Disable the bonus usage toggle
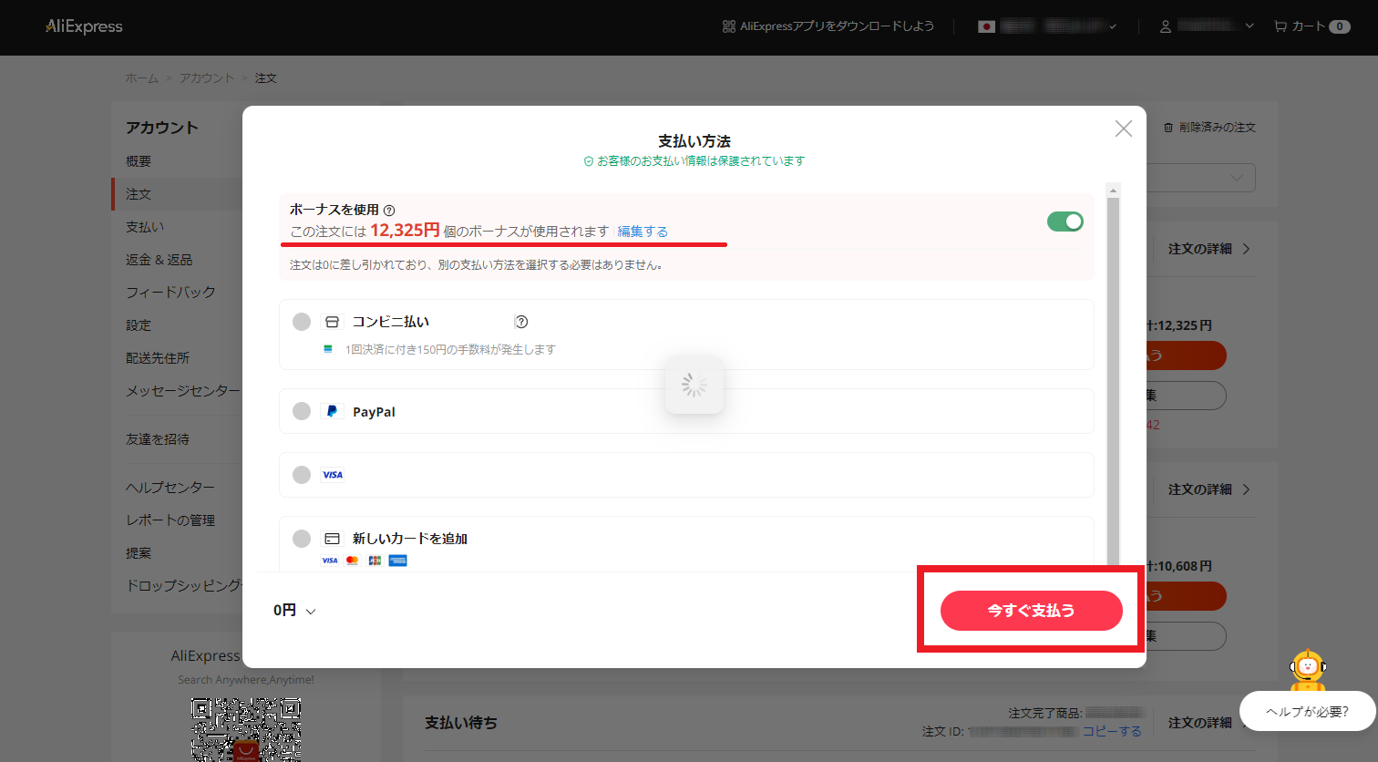Image resolution: width=1378 pixels, height=762 pixels. pos(1064,221)
